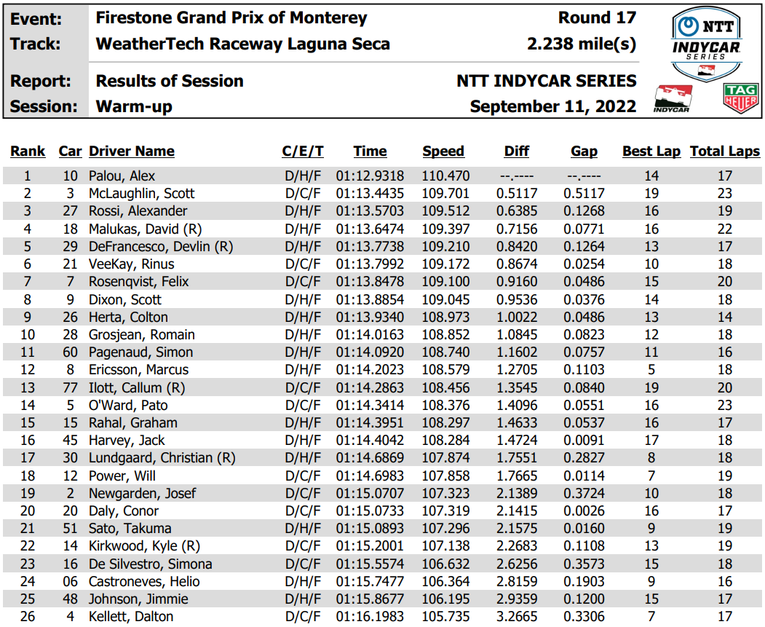Image resolution: width=765 pixels, height=627 pixels.
Task: Select the Total Laps column header
Action: pyautogui.click(x=724, y=151)
